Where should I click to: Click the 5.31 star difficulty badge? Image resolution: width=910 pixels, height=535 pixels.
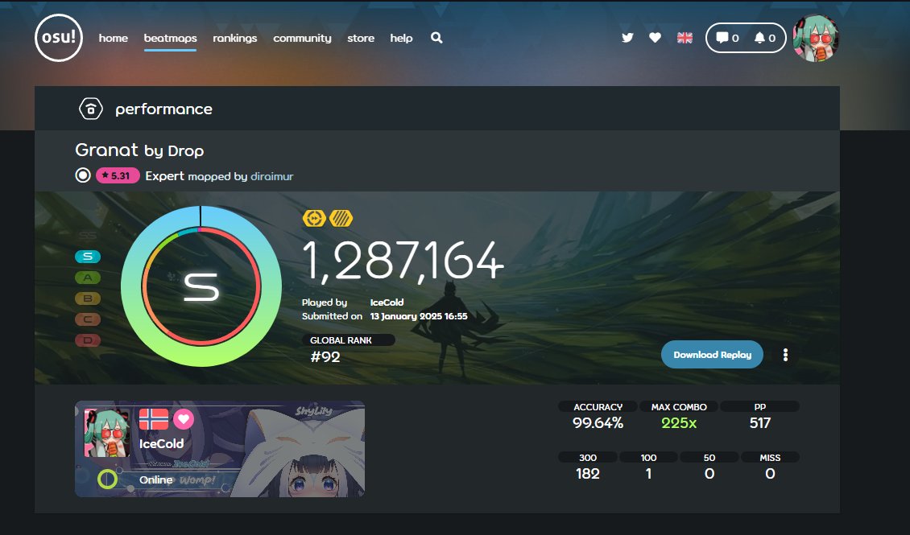tap(118, 175)
